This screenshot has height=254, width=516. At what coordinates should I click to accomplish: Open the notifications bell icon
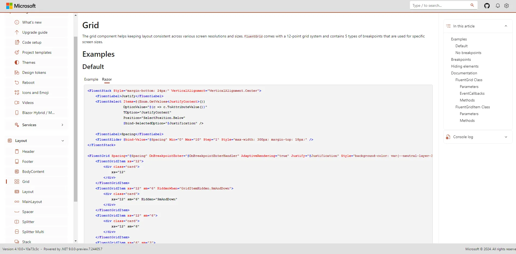pyautogui.click(x=498, y=6)
